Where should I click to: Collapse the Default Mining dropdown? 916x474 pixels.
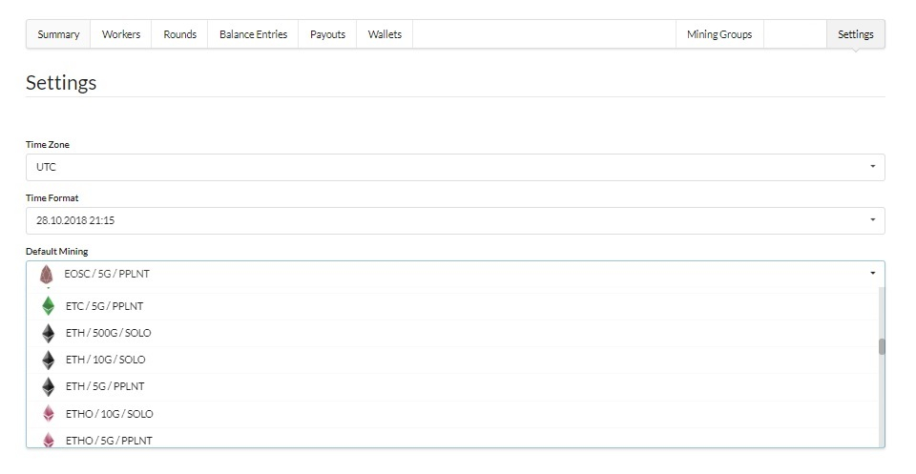[455, 274]
